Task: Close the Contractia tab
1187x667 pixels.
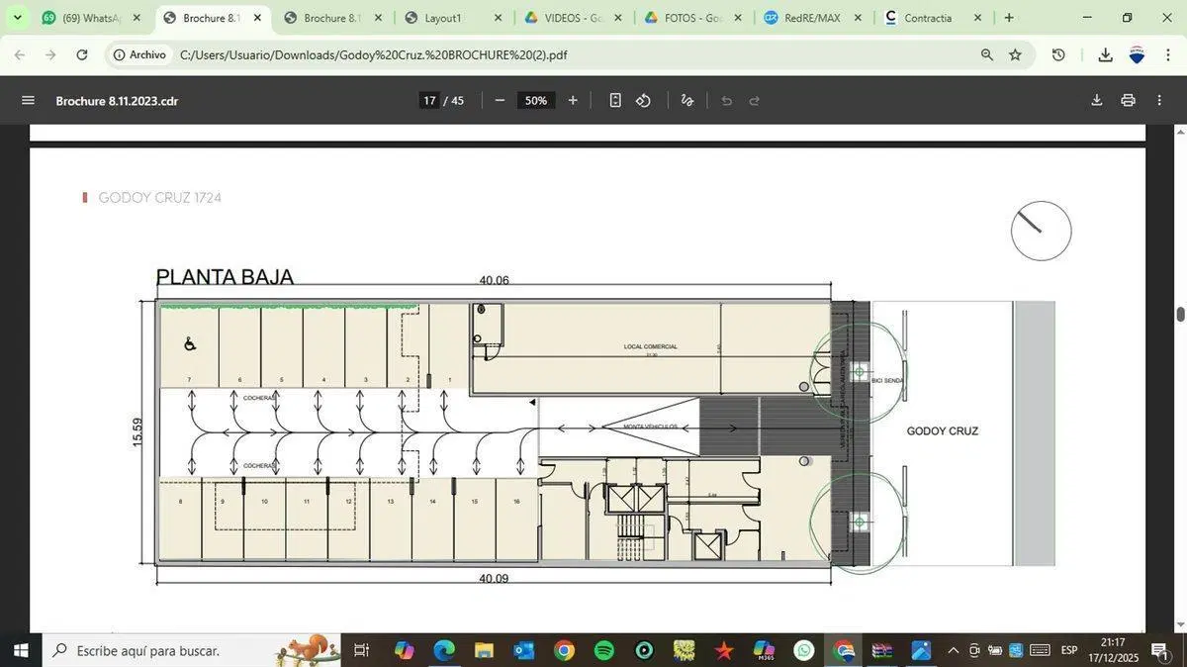Action: [978, 18]
